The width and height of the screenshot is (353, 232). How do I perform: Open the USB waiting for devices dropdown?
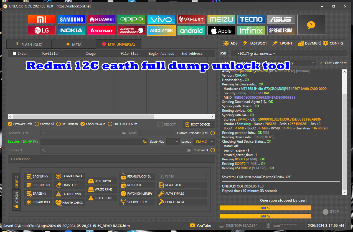[289, 53]
